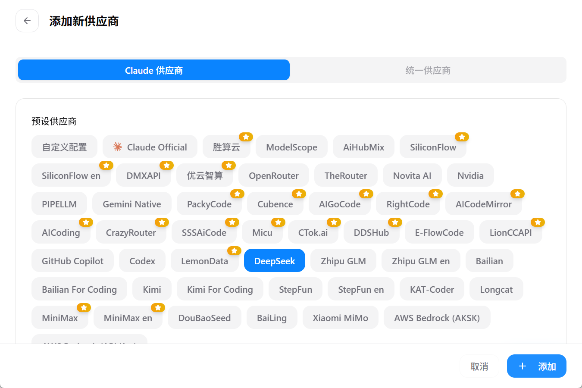Select the CTok.ai preset
Image resolution: width=582 pixels, height=388 pixels.
pyautogui.click(x=313, y=232)
